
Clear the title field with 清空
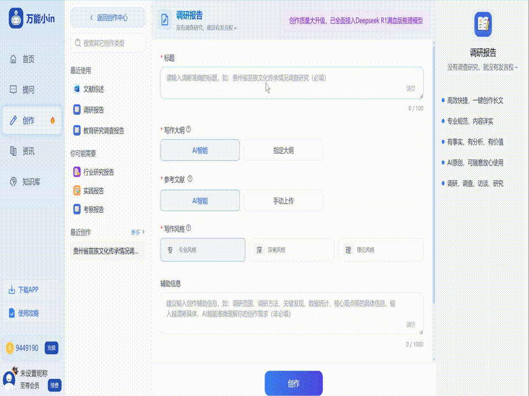click(411, 89)
